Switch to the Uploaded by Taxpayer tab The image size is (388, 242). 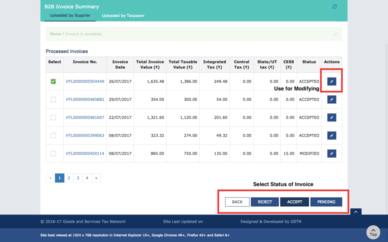[123, 16]
